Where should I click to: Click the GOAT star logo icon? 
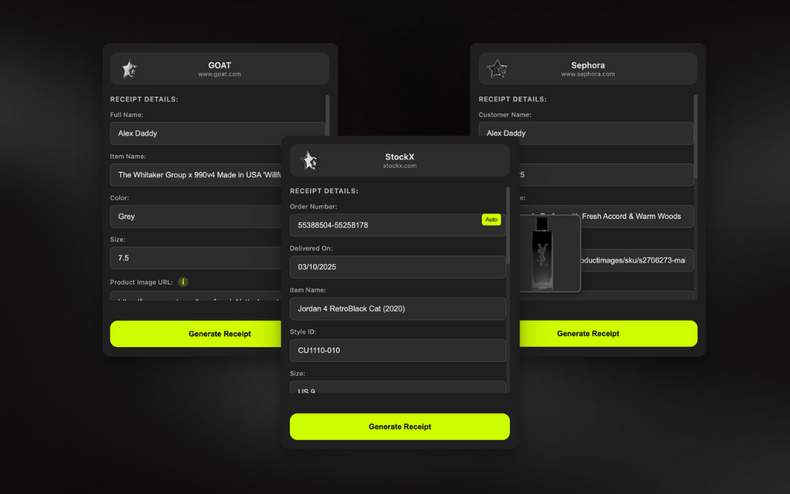tap(129, 69)
